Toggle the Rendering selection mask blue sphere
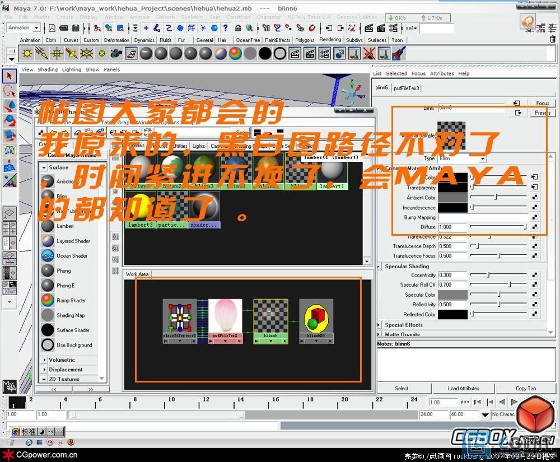Screen dimensions: 560x462 214,28
